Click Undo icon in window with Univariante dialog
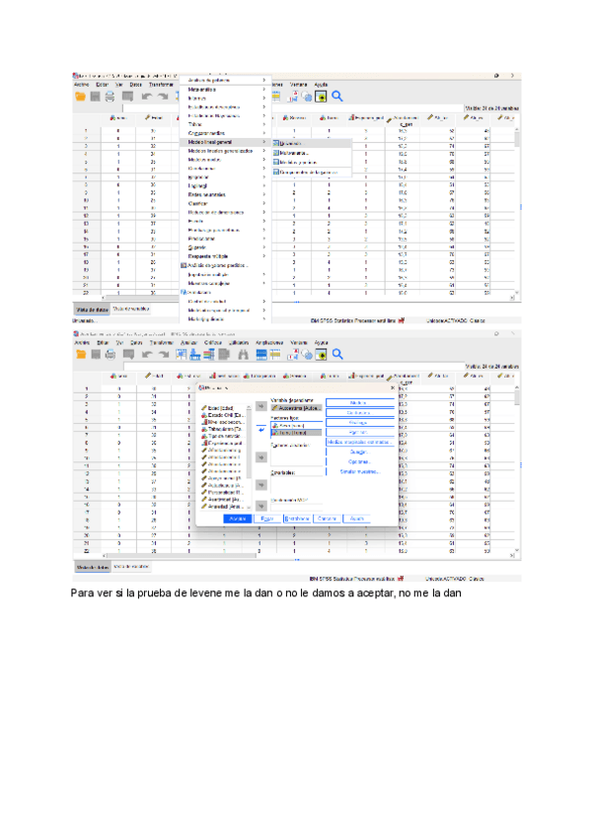Screen dimensions: 592x836 tap(147, 355)
